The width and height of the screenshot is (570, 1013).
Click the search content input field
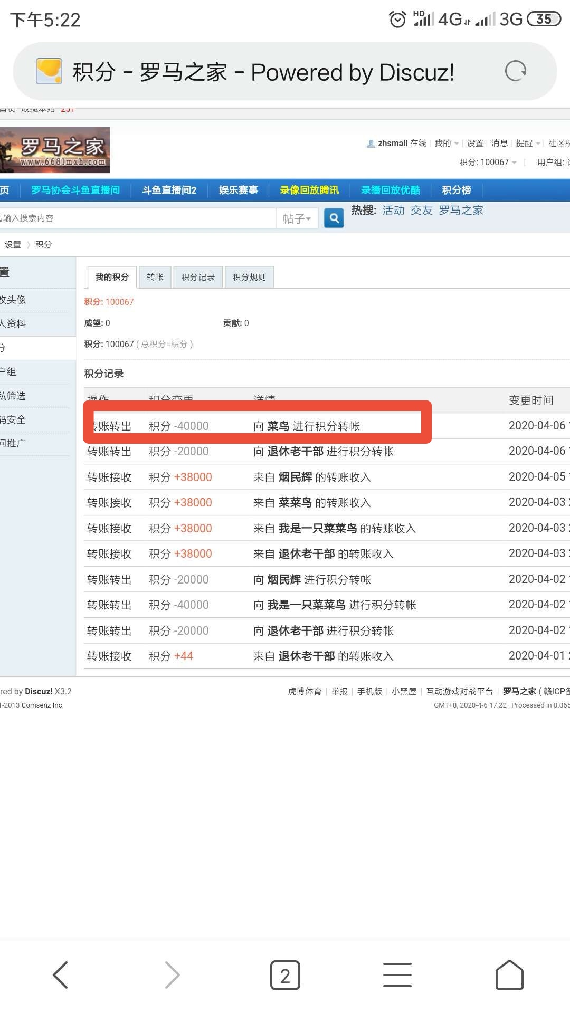point(137,218)
